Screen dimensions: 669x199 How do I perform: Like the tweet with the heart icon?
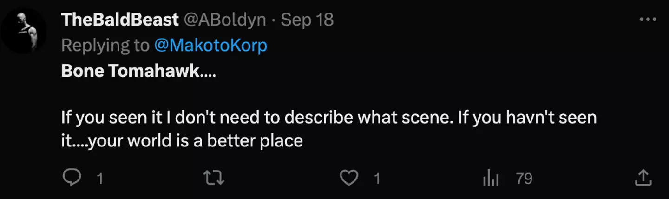349,178
